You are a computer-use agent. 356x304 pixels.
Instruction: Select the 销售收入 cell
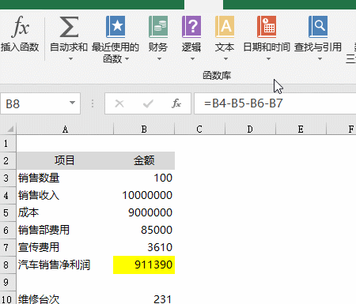(x=65, y=195)
